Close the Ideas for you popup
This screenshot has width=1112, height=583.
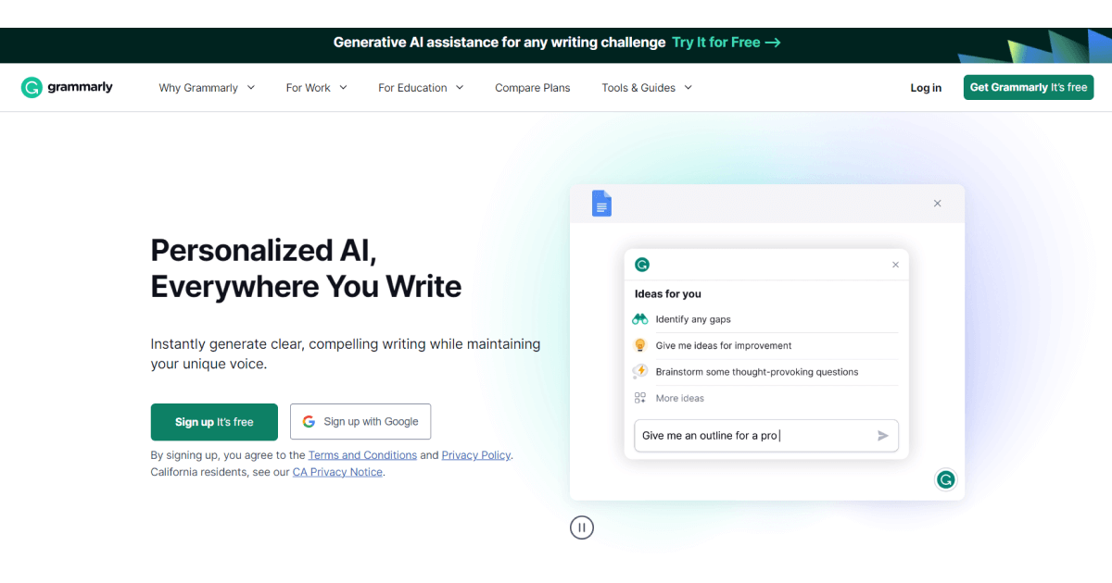point(895,265)
